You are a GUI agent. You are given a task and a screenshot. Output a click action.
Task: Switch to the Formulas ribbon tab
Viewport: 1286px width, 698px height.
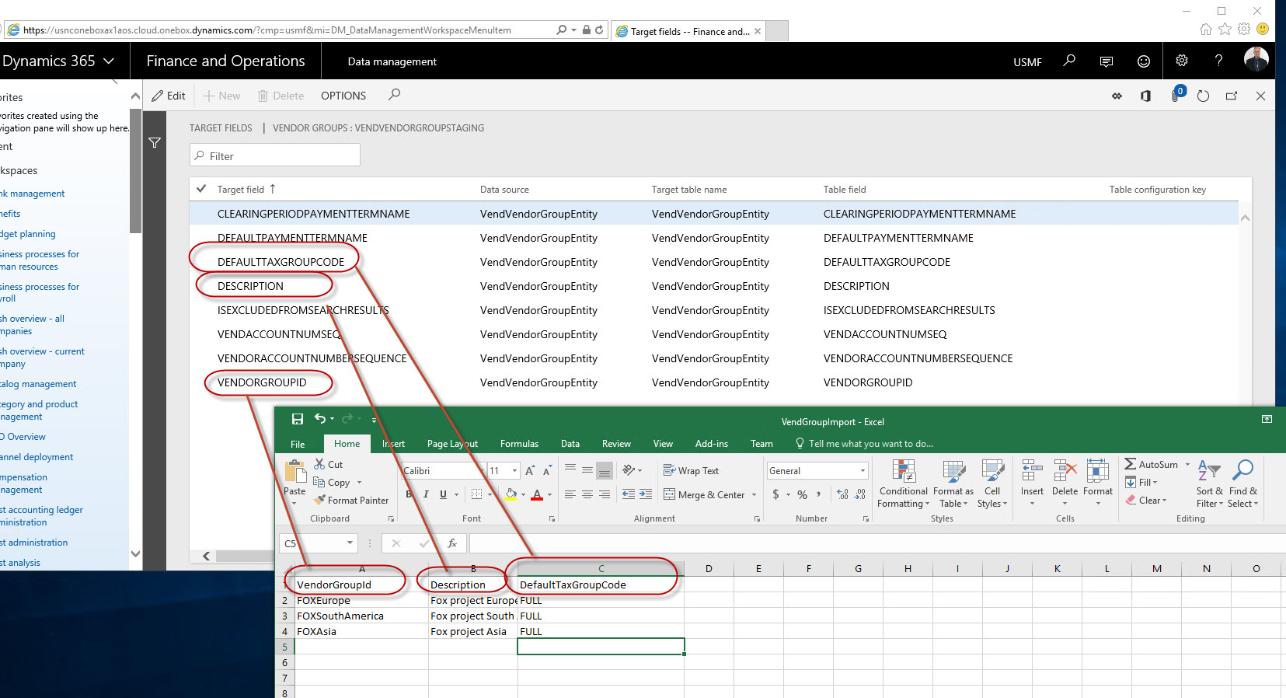(x=519, y=444)
